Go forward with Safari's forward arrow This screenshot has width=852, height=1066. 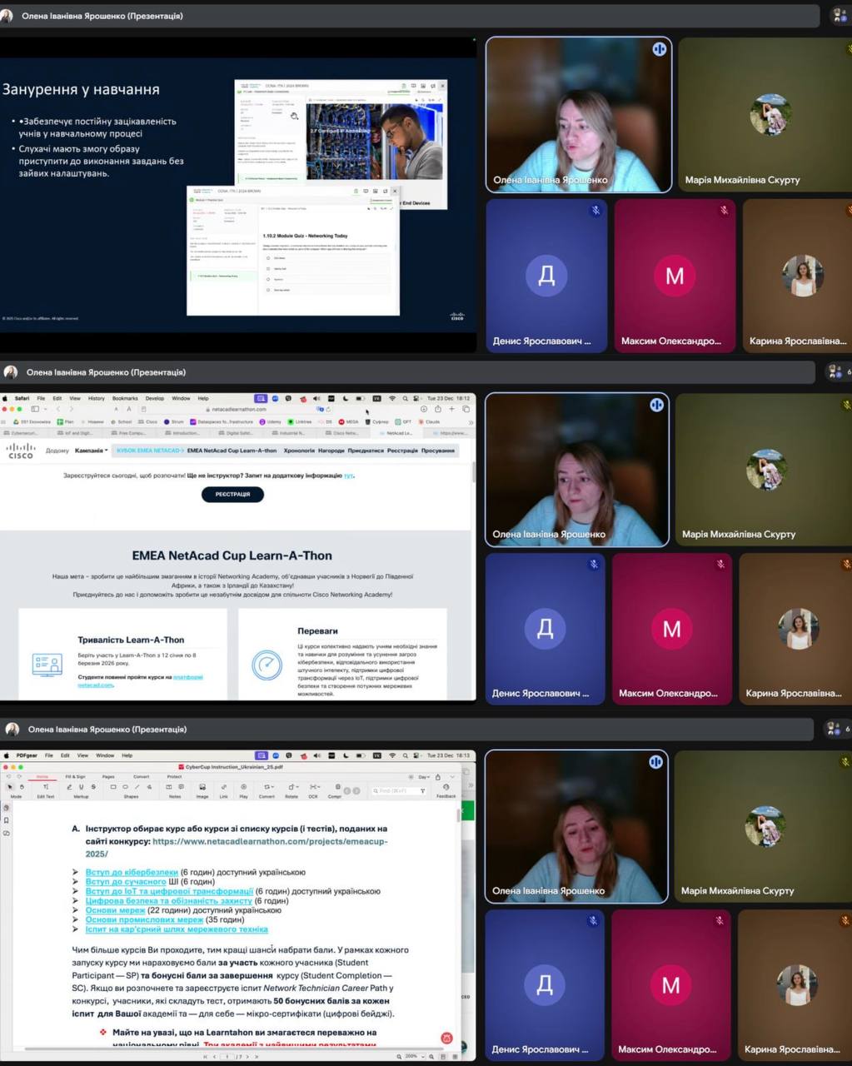pos(72,409)
